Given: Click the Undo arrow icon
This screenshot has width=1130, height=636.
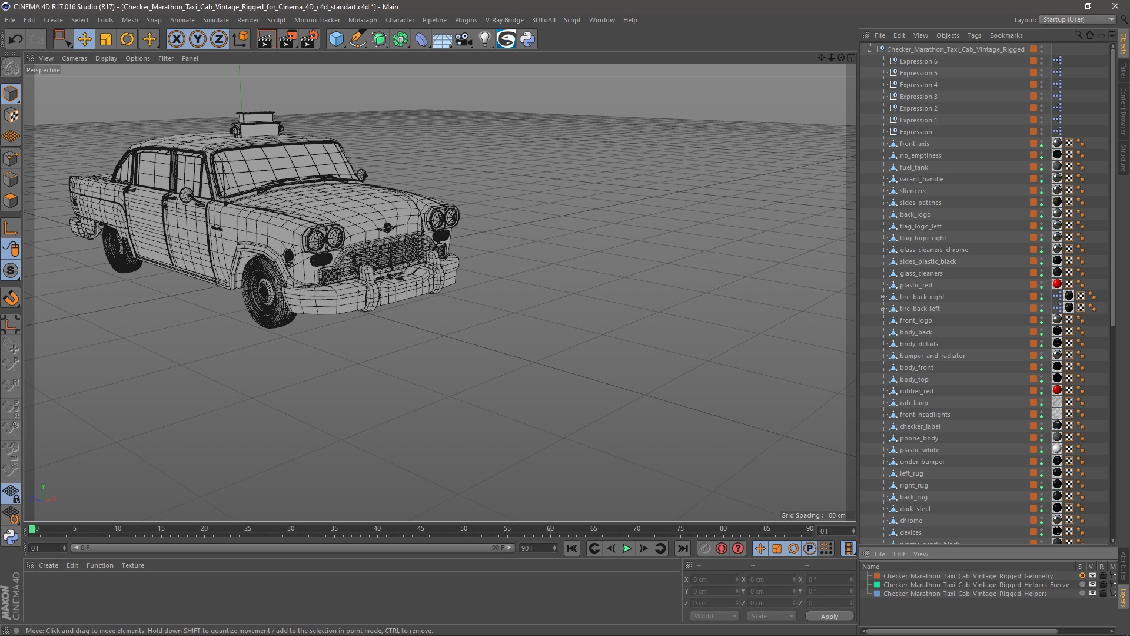Looking at the screenshot, I should pyautogui.click(x=15, y=39).
